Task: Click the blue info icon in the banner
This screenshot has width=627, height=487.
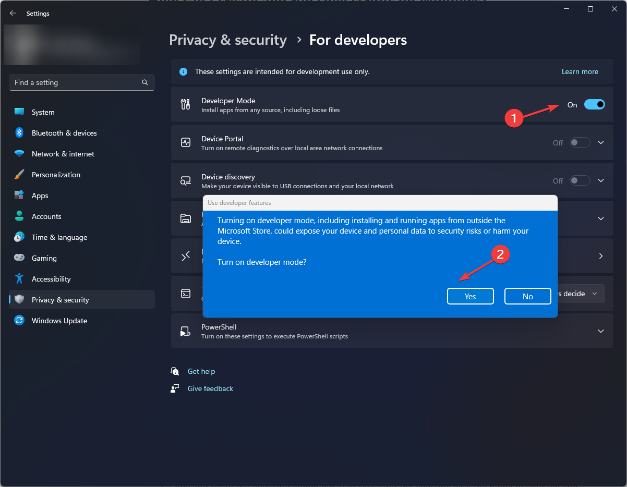Action: [x=183, y=71]
